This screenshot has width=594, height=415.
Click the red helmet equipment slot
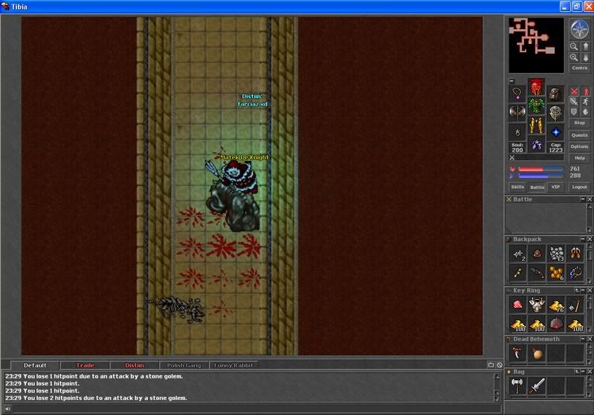tap(536, 88)
